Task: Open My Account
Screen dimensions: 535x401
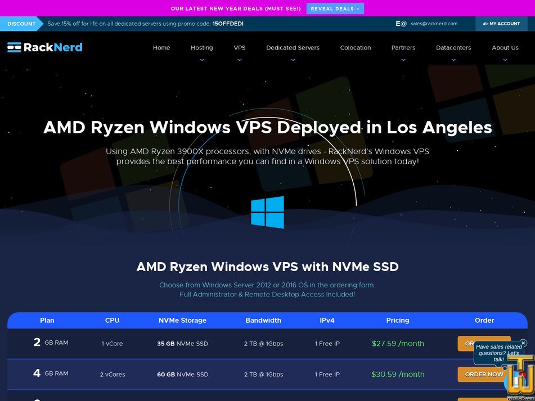Action: (501, 24)
